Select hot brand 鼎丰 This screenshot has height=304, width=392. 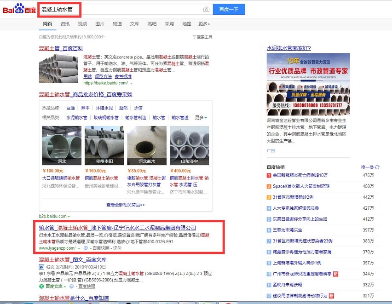coord(85,108)
